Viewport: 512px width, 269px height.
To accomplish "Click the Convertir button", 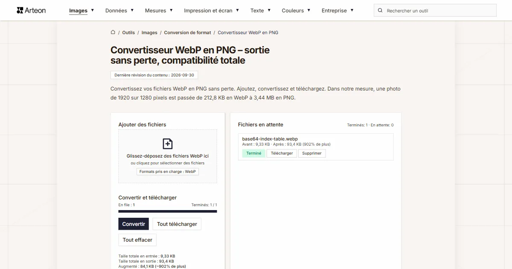I will 134,224.
